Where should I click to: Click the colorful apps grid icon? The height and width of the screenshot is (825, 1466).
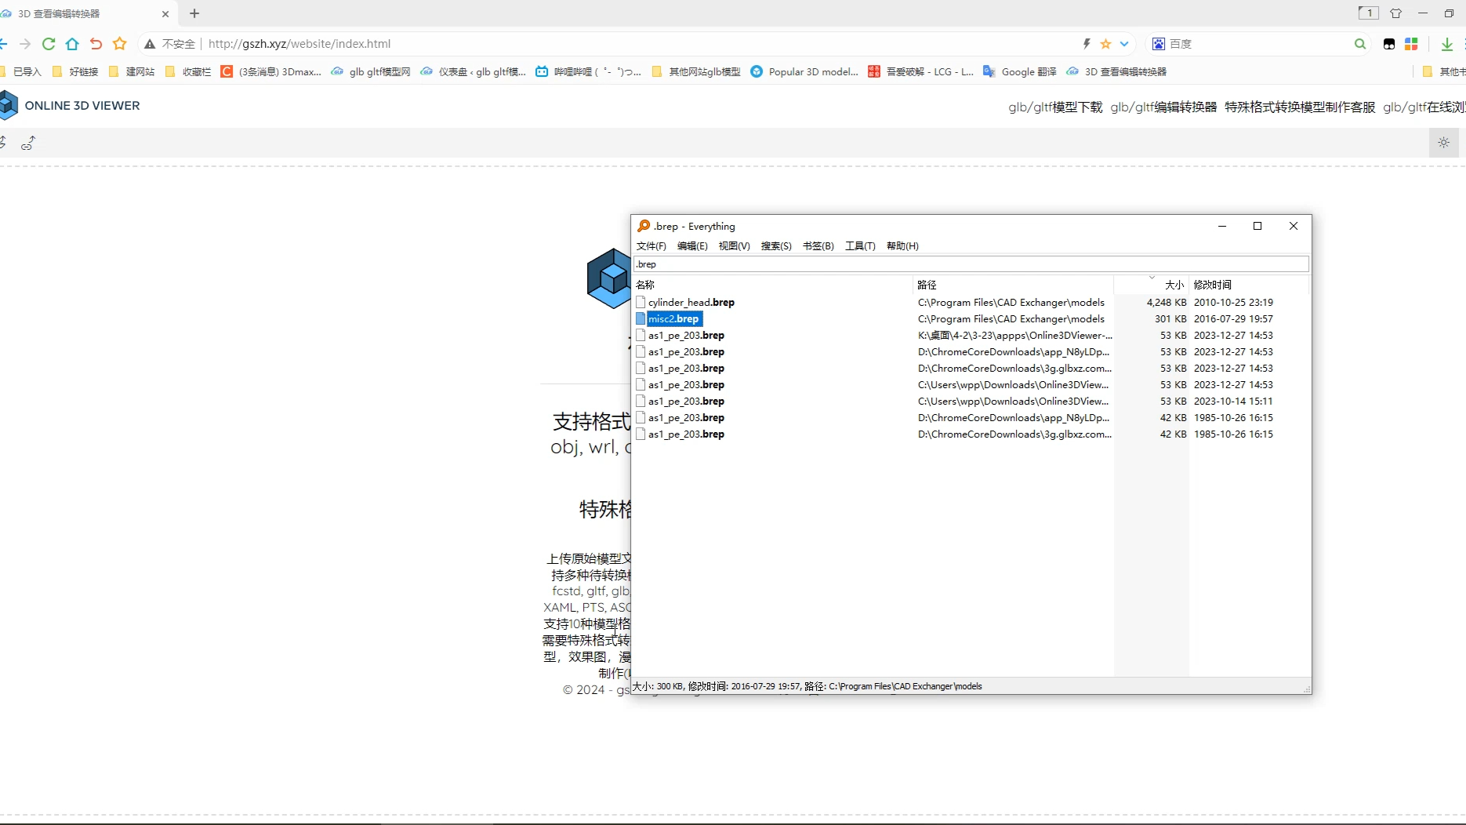(1411, 44)
